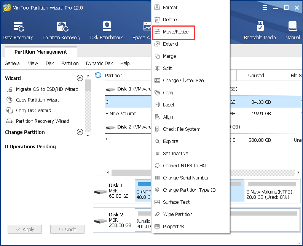This screenshot has width=303, height=246.
Task: Click the Partition Recovery Wizard icon
Action: tap(10, 121)
